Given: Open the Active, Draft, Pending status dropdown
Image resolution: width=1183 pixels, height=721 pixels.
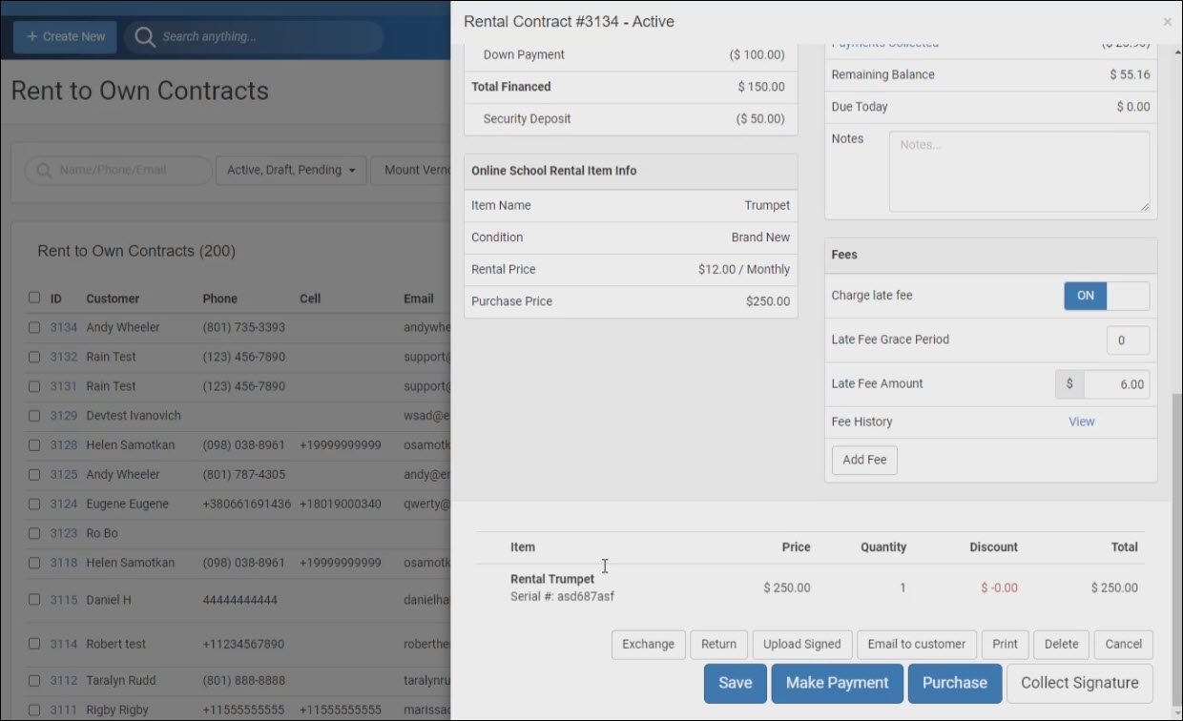Looking at the screenshot, I should pyautogui.click(x=291, y=171).
